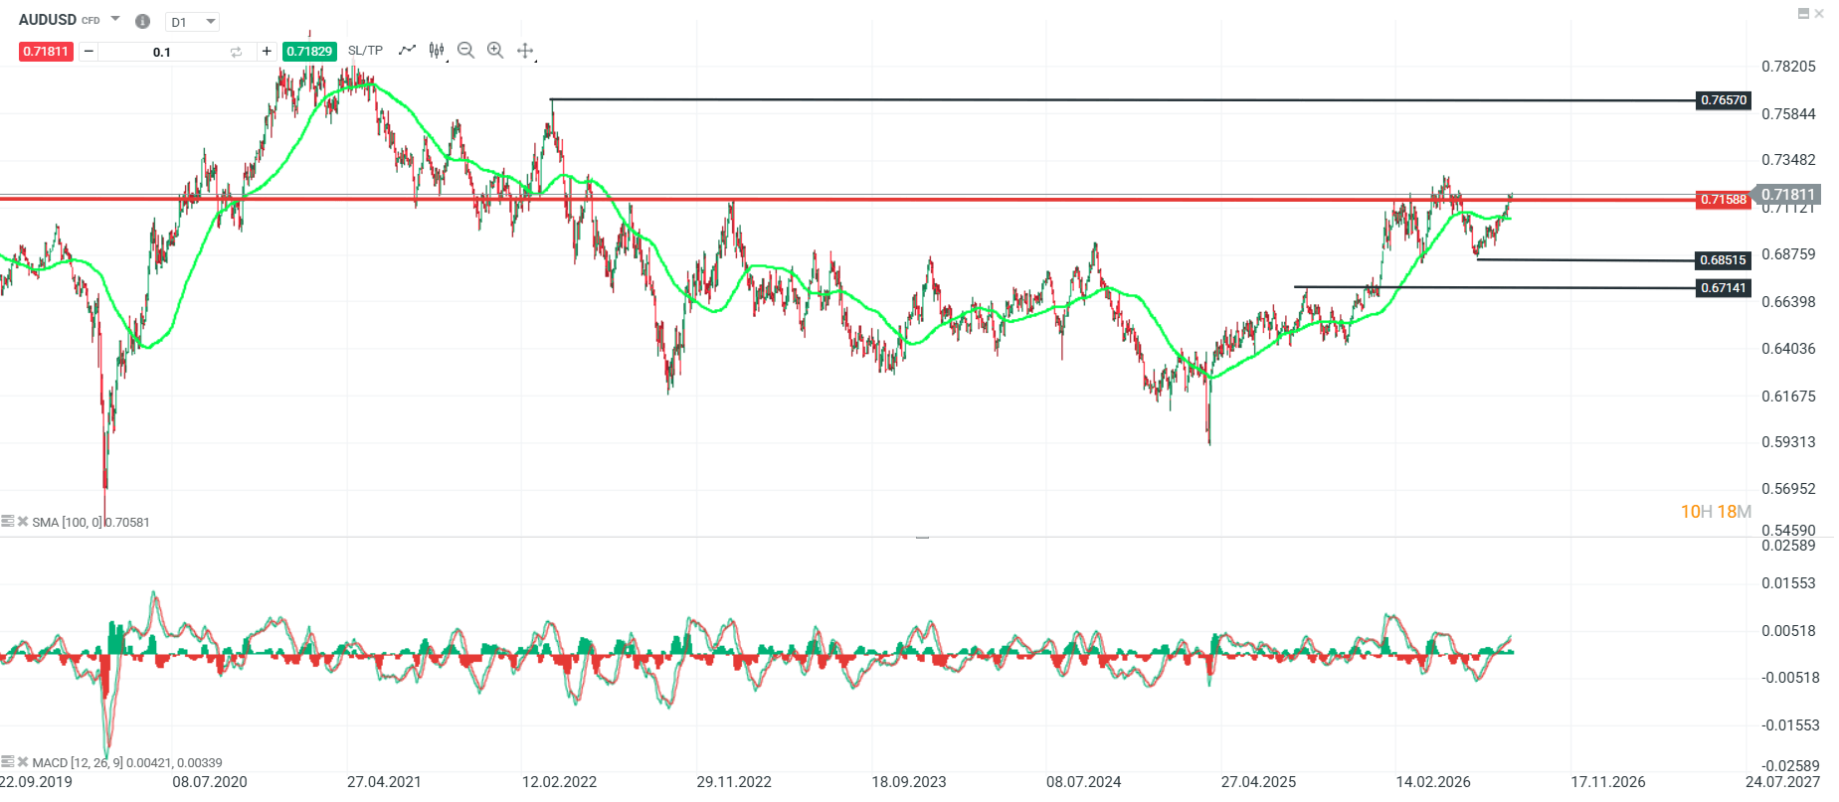Decrease trade volume with minus button
The image size is (1839, 802).
click(89, 52)
